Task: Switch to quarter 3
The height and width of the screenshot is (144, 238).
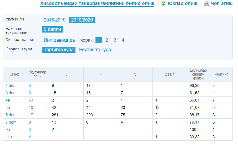Action: [x=115, y=40]
